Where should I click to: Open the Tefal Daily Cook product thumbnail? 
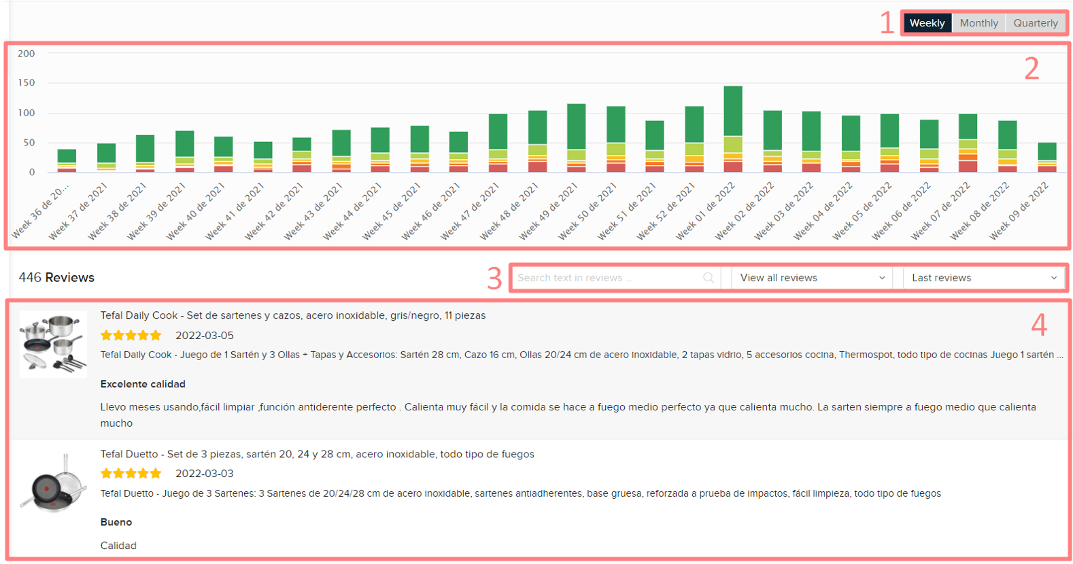click(53, 344)
